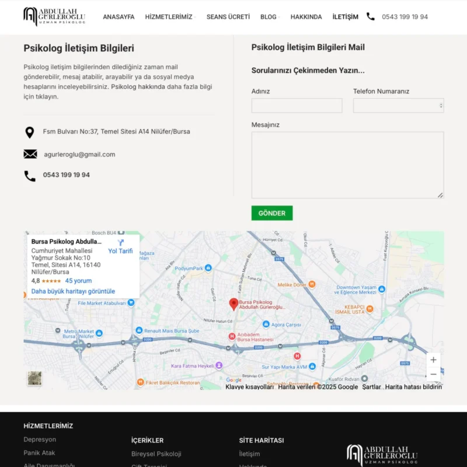
Task: Open Klavye kısayolları on the map
Action: click(x=250, y=386)
